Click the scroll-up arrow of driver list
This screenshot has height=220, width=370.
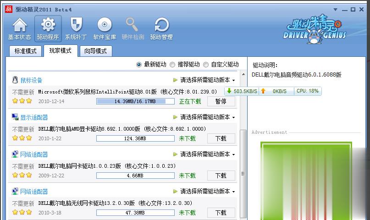tap(243, 75)
